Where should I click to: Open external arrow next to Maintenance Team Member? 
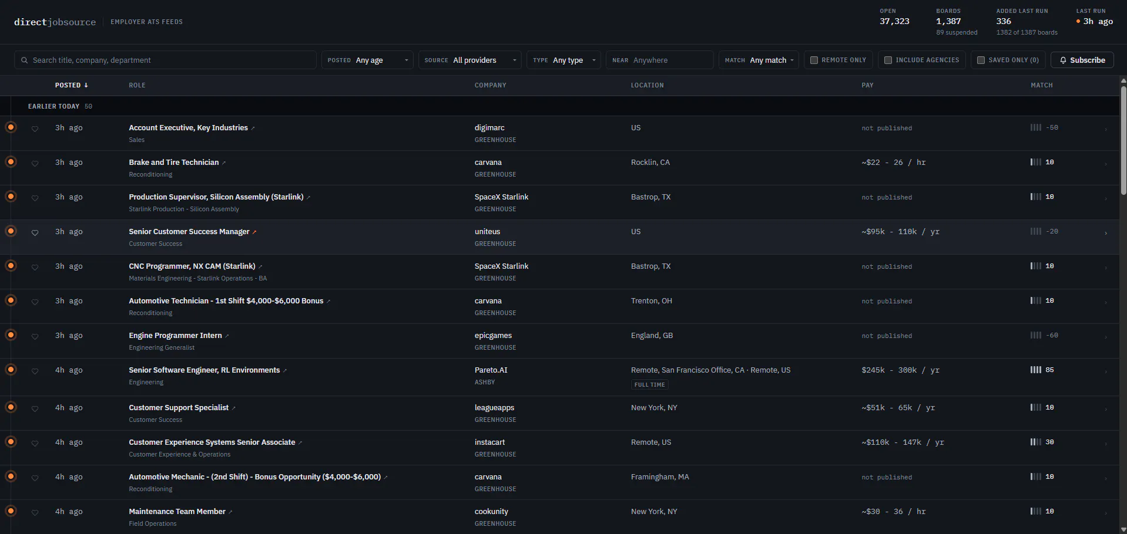230,512
